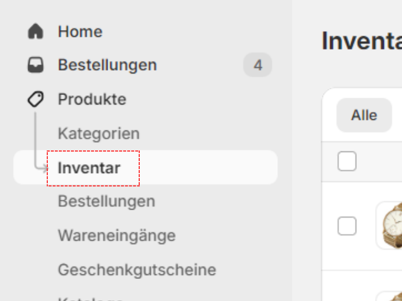Screen dimensions: 402x301
Task: Open Bestellungen under the Produkte section
Action: pos(107,201)
